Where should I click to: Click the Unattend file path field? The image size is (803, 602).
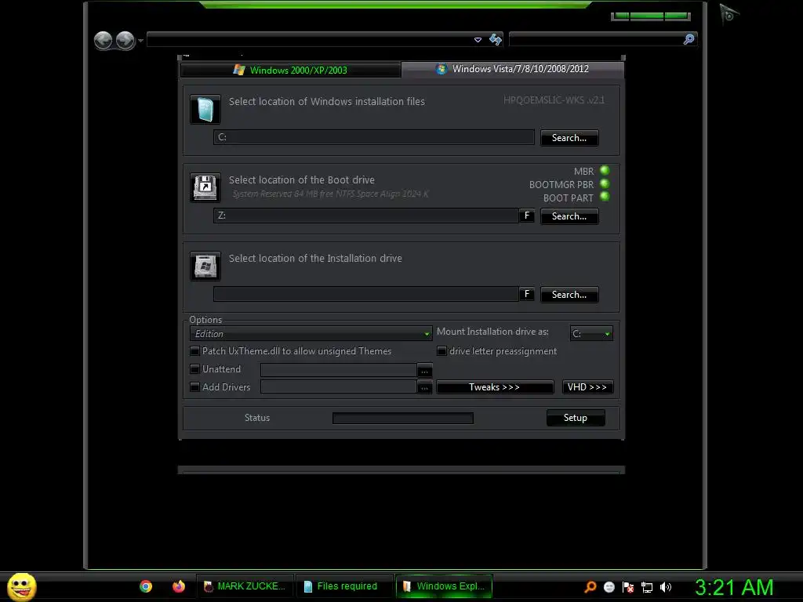pos(339,370)
